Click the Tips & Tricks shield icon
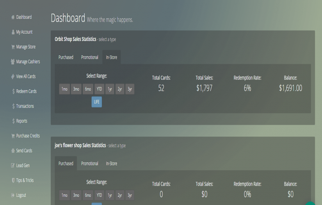This screenshot has height=205, width=322. pos(13,180)
